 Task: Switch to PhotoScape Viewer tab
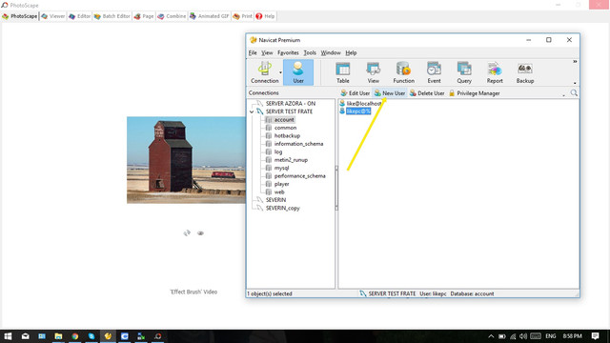(53, 16)
